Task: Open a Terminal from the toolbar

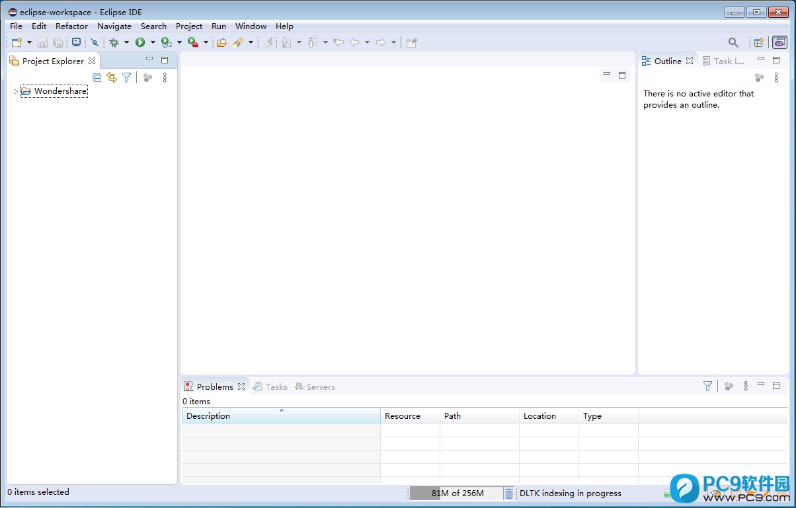Action: click(77, 42)
